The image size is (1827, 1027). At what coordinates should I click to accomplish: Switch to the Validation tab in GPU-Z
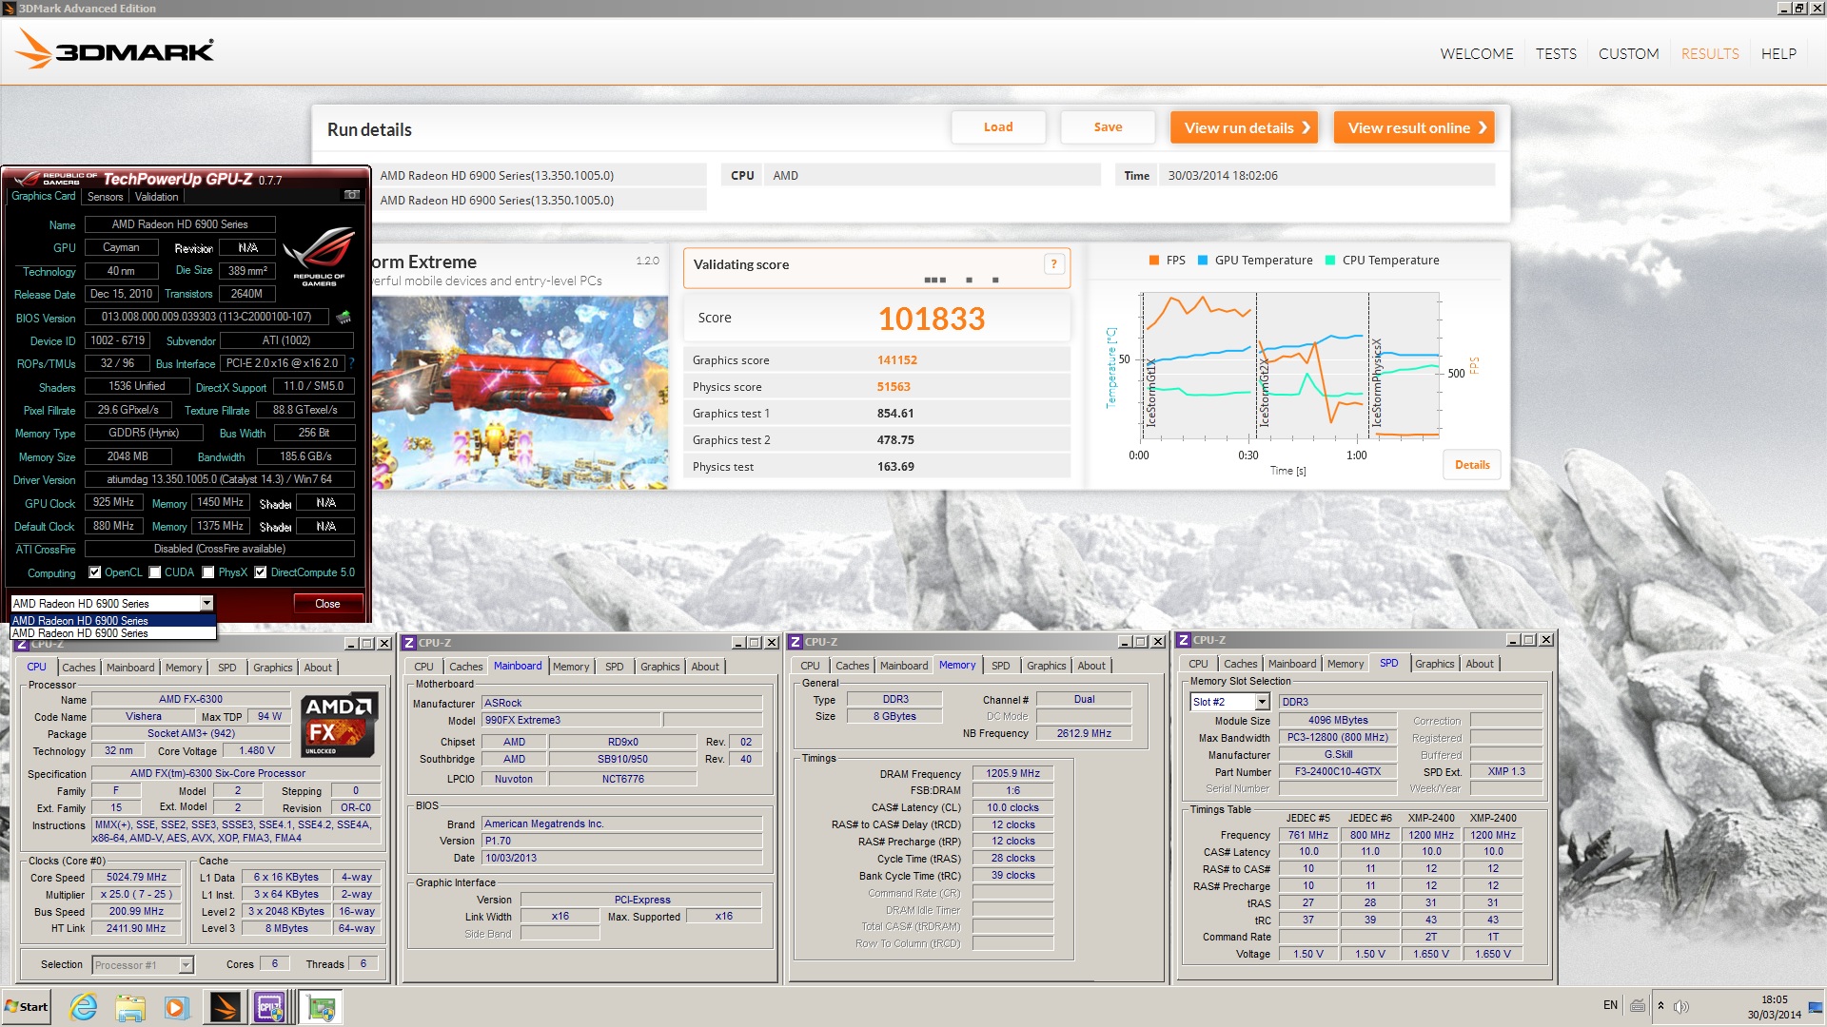coord(156,197)
